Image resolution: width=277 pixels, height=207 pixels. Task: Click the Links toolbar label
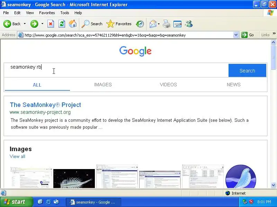pyautogui.click(x=266, y=35)
